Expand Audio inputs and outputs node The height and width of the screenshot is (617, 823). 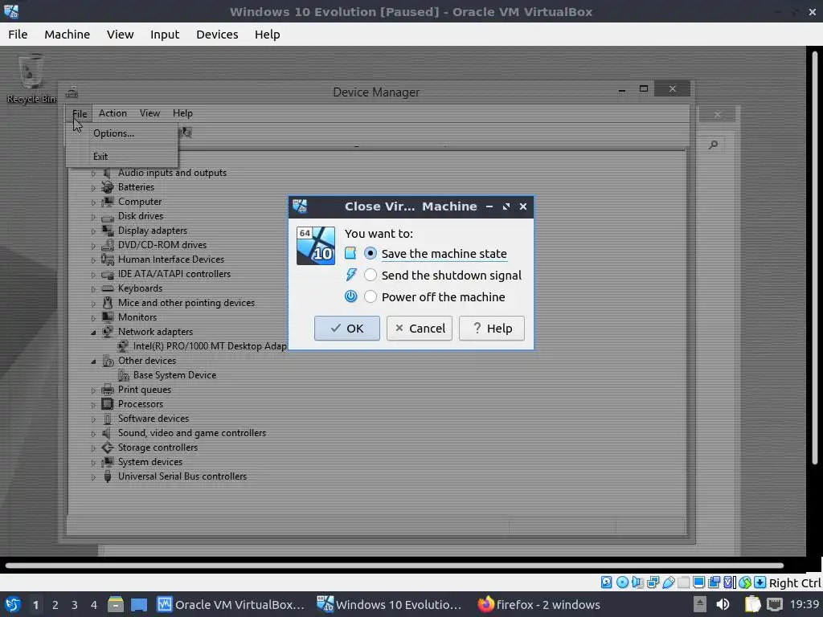tap(93, 174)
